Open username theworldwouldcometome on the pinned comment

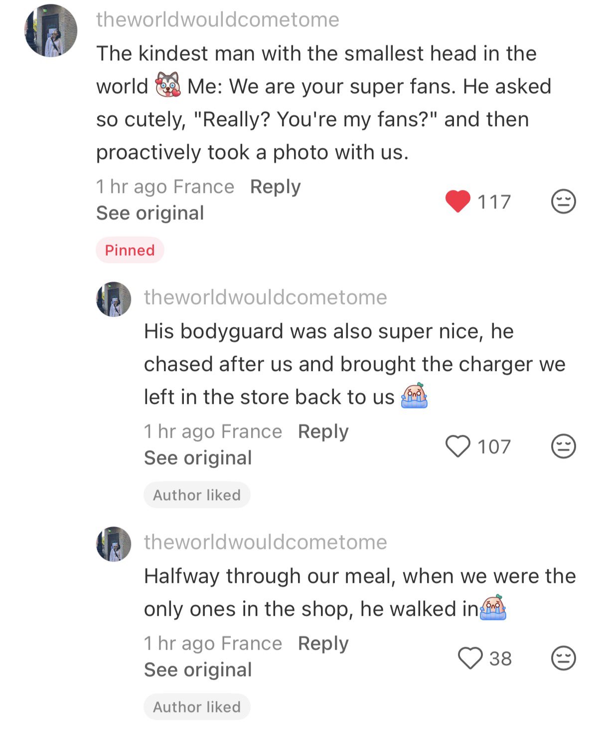(x=217, y=20)
